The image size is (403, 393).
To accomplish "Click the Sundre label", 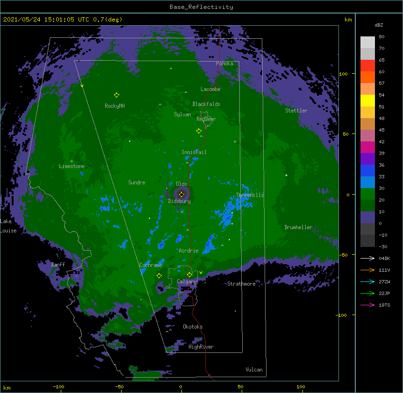I will coord(137,182).
